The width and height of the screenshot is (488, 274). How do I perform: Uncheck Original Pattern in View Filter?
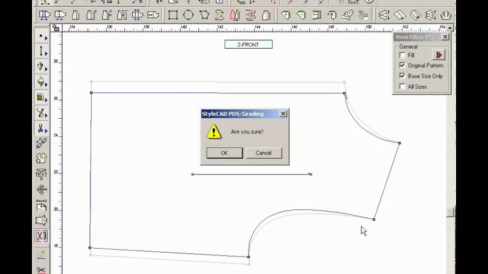(x=402, y=65)
